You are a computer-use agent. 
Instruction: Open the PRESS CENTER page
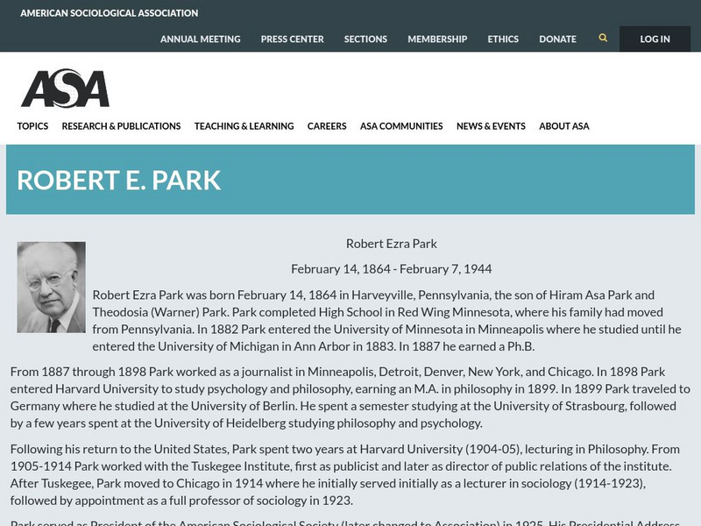292,39
